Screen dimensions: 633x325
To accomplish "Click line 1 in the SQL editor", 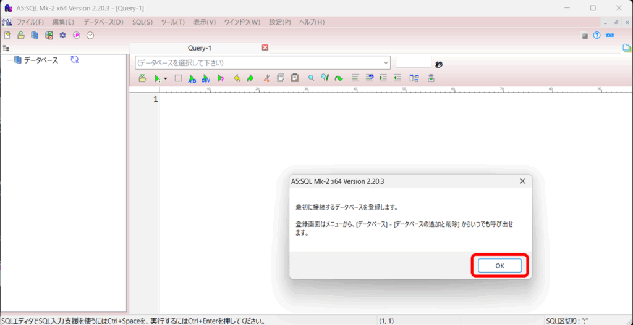I will 396,99.
